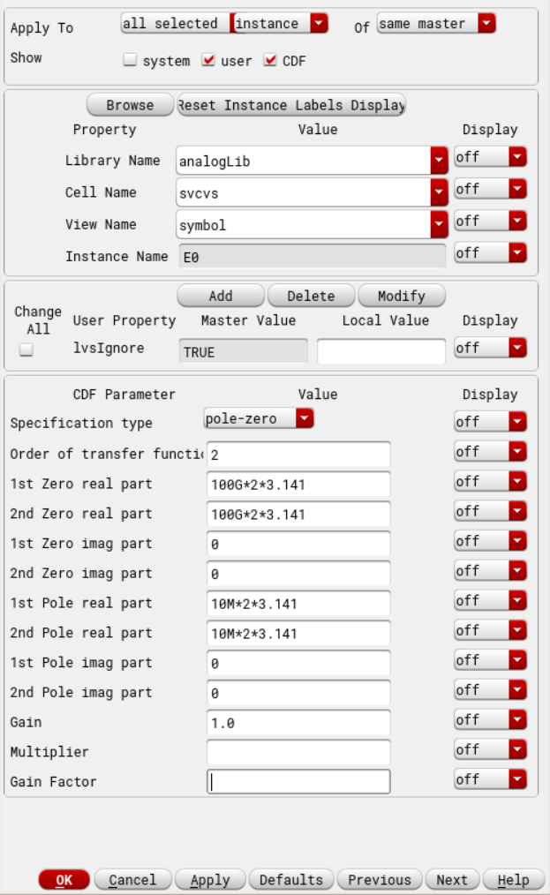
Task: Focus the View Name field symbol
Action: (x=304, y=225)
